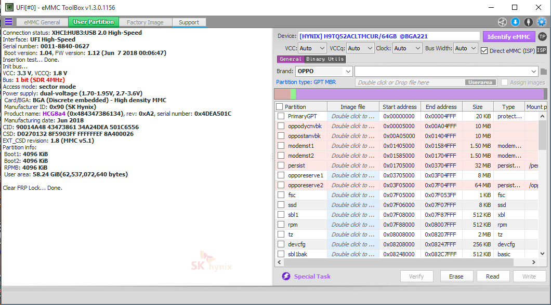This screenshot has width=551, height=305.
Task: Check the PrimaryGPT partition checkbox
Action: tap(281, 116)
